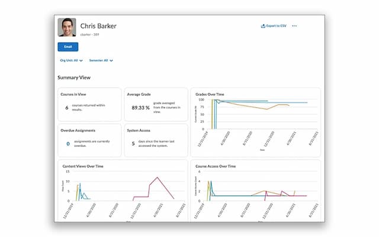Click the Course Access Over Time chart

(x=255, y=190)
